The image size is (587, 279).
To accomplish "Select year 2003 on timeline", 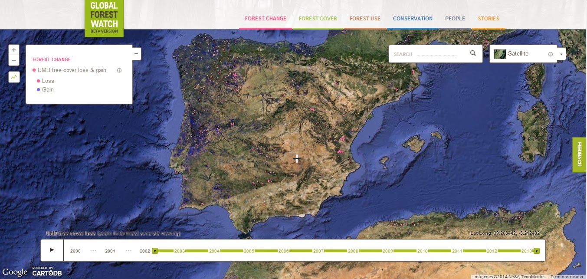I will pyautogui.click(x=180, y=251).
